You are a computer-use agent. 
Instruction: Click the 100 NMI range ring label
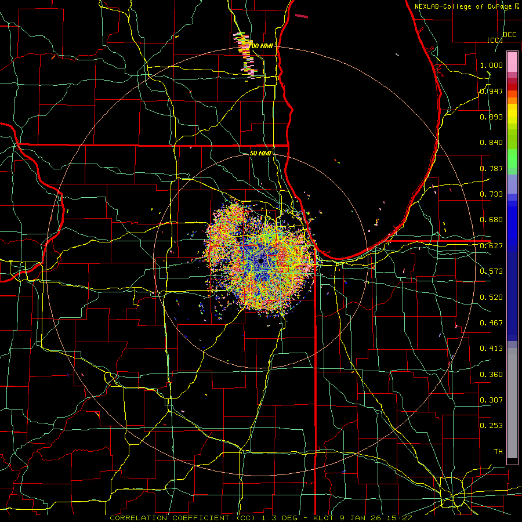[262, 46]
